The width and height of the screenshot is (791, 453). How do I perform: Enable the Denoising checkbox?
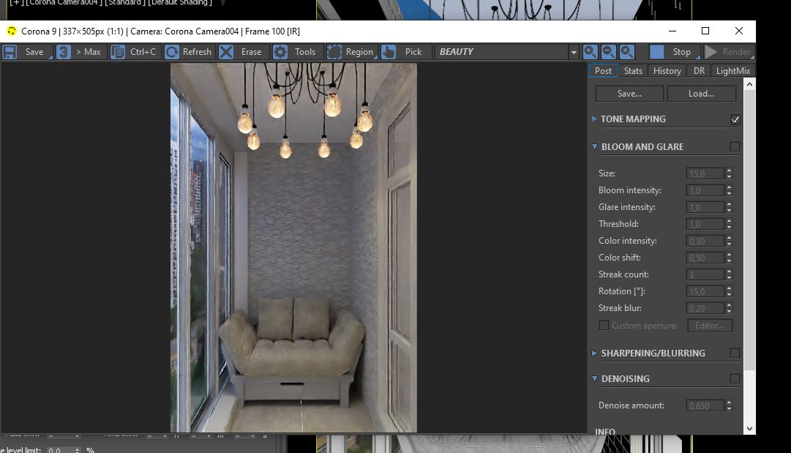coord(735,379)
